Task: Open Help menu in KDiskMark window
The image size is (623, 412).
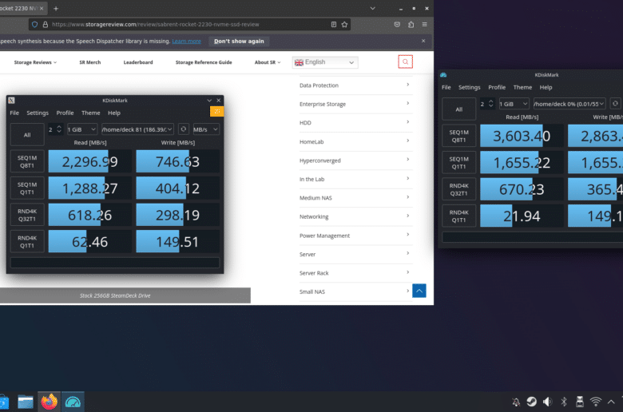Action: click(x=546, y=87)
